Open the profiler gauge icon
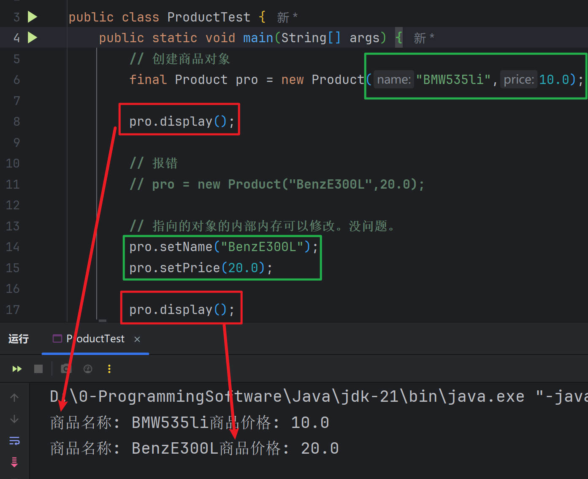 click(88, 369)
